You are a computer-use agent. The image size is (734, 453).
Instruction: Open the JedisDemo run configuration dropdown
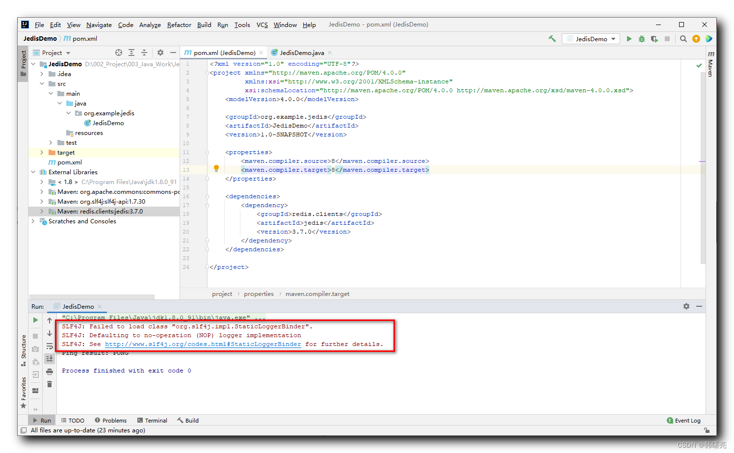591,39
